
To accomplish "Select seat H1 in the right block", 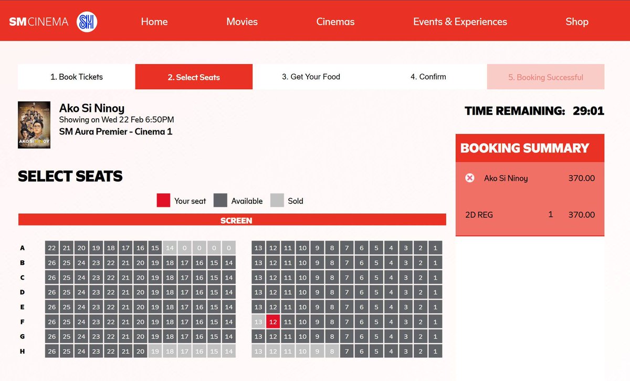I will [x=435, y=351].
